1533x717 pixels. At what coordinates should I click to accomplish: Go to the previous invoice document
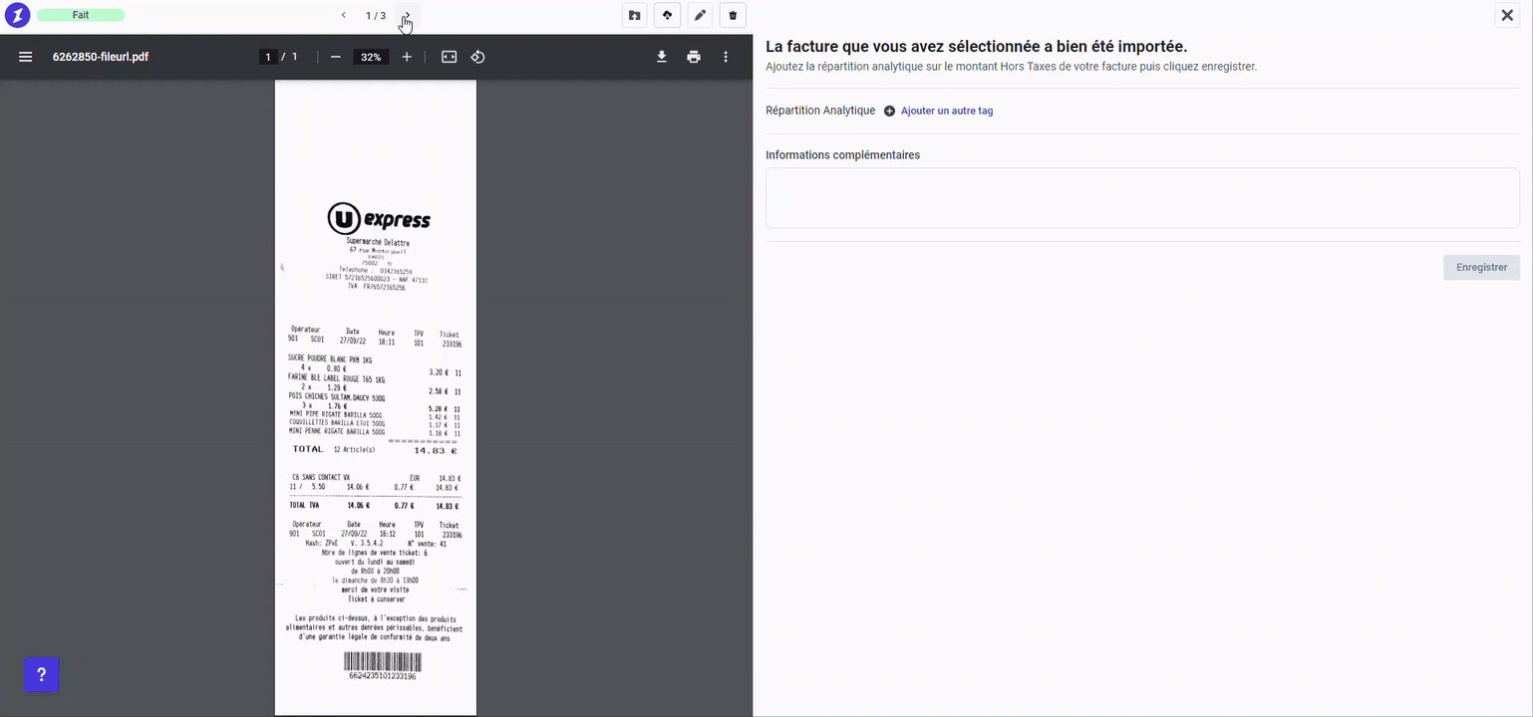point(344,16)
